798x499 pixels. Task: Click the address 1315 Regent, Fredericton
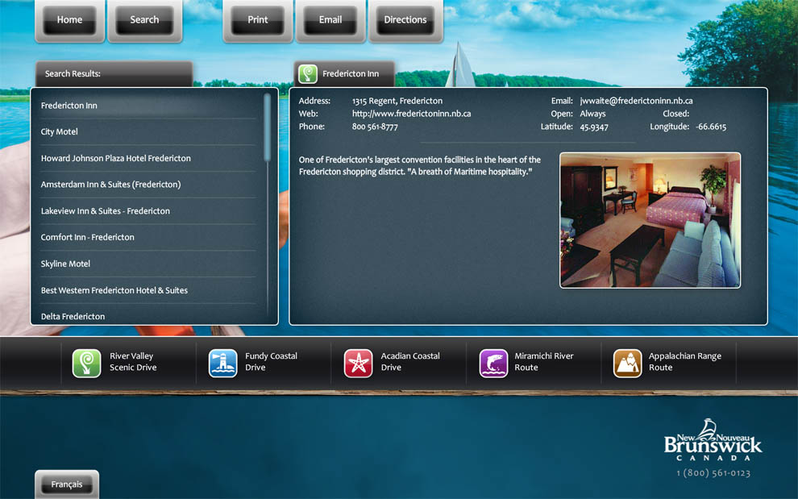(x=397, y=101)
